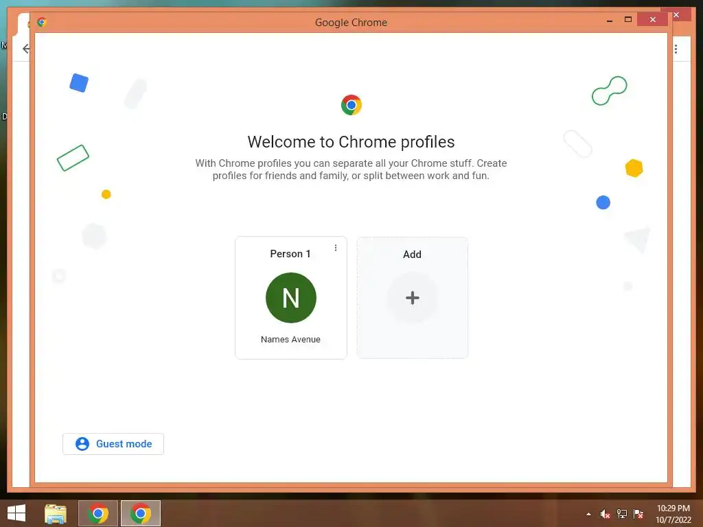
Task: Click the muted volume tray icon
Action: point(605,514)
